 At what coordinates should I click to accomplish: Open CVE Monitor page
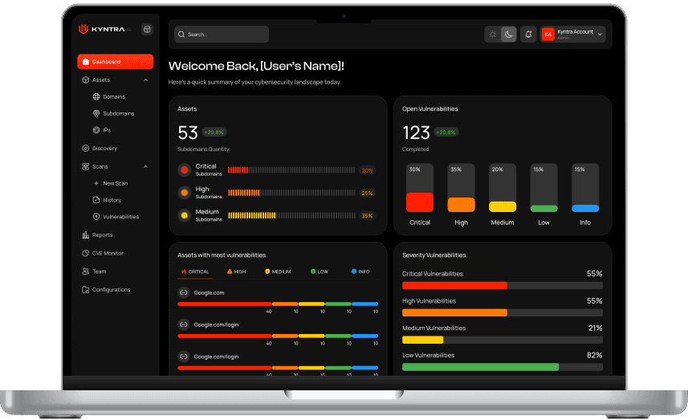click(108, 254)
